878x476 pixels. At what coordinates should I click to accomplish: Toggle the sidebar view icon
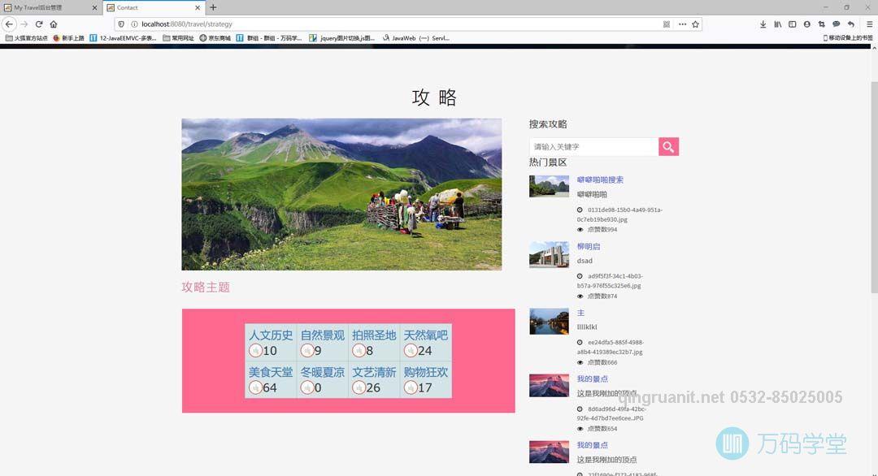click(x=793, y=24)
